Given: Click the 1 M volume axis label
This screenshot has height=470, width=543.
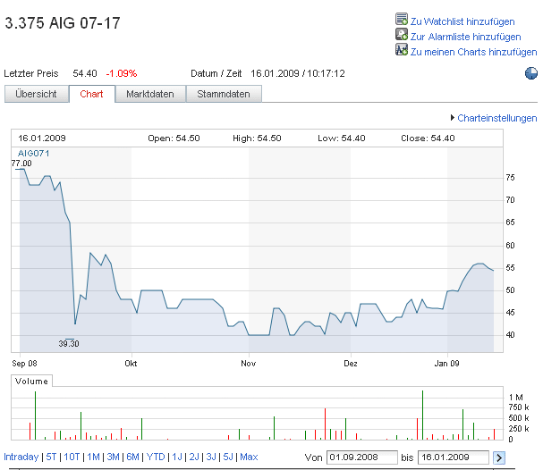Looking at the screenshot, I should [515, 398].
